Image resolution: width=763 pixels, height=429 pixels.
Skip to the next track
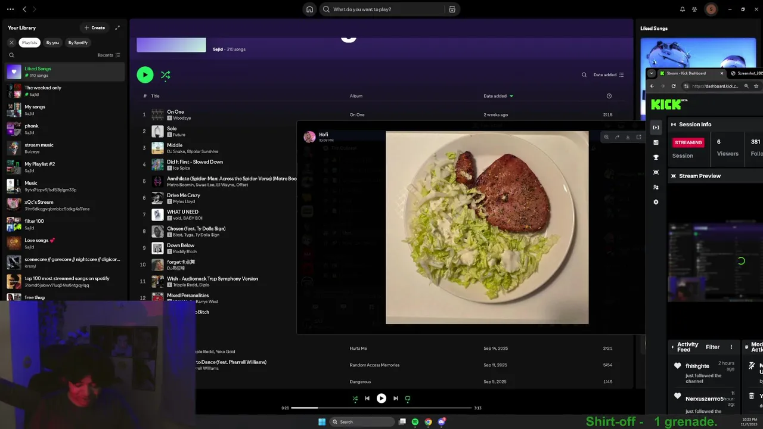[395, 399]
